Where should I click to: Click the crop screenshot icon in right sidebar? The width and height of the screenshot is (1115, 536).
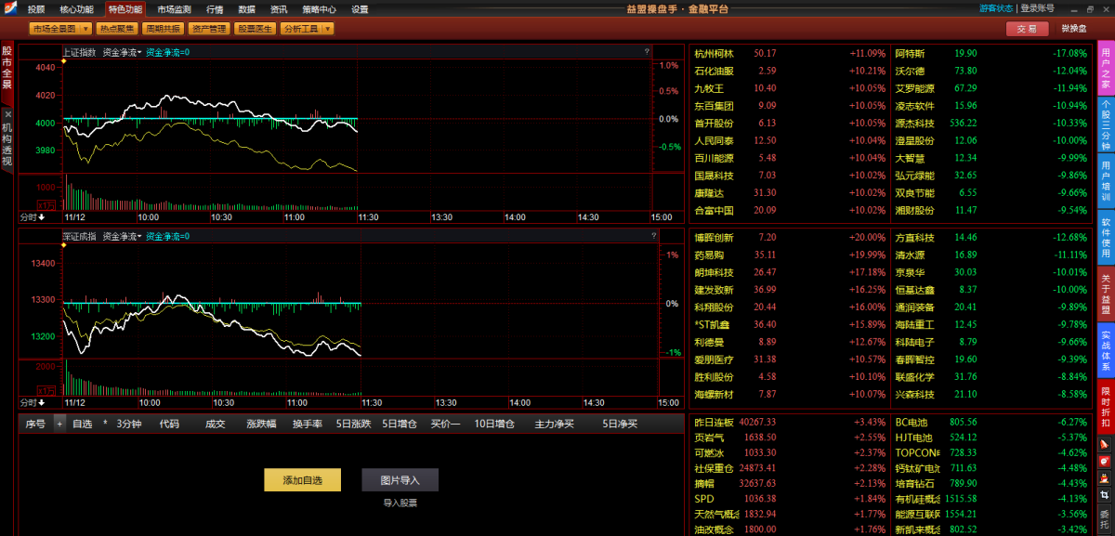[x=1105, y=495]
